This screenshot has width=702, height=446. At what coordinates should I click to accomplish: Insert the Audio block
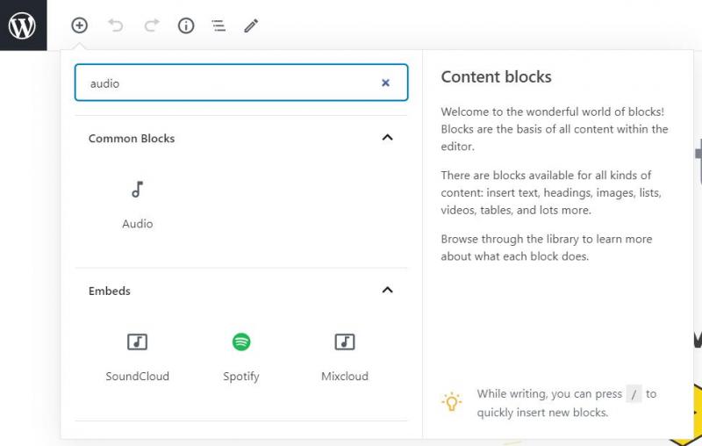138,204
